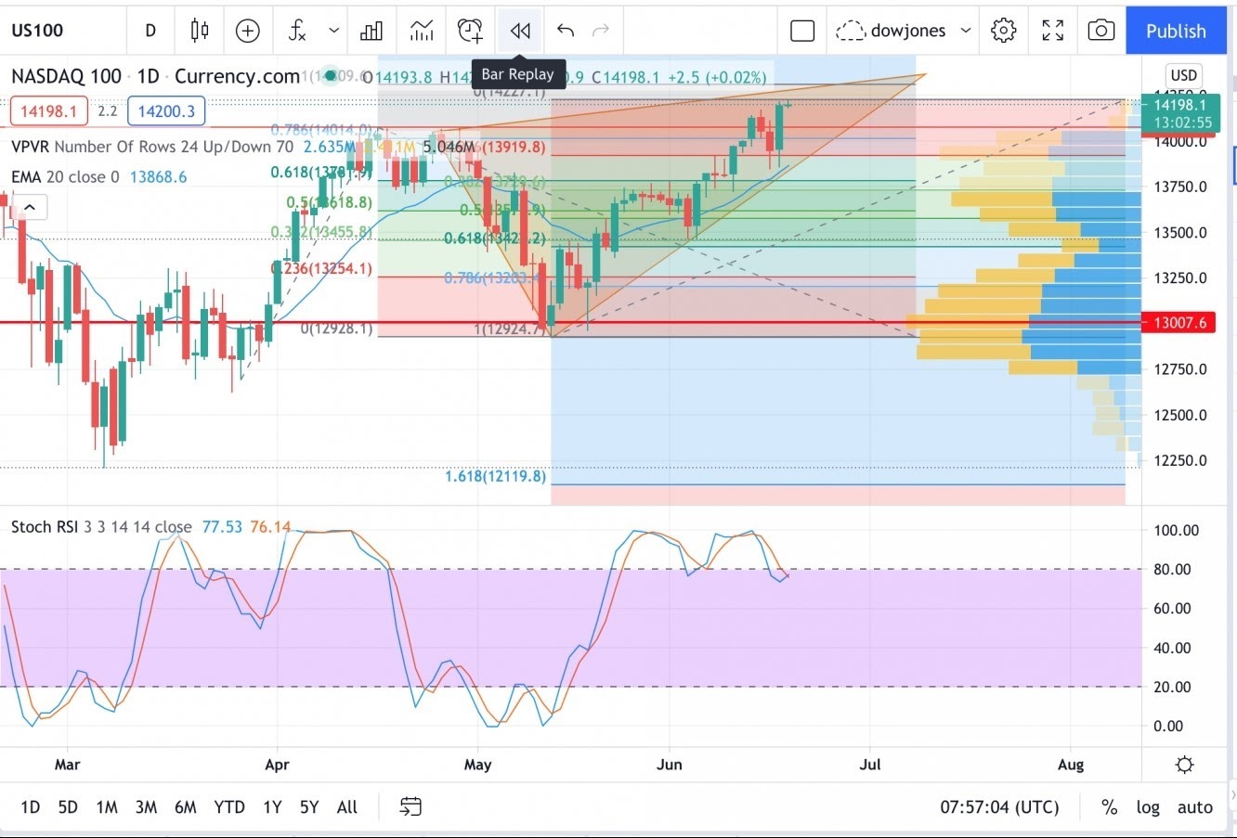Screen dimensions: 1237x838
Task: Click the 0.236(13254.1) Fibonacci label
Action: tap(321, 269)
